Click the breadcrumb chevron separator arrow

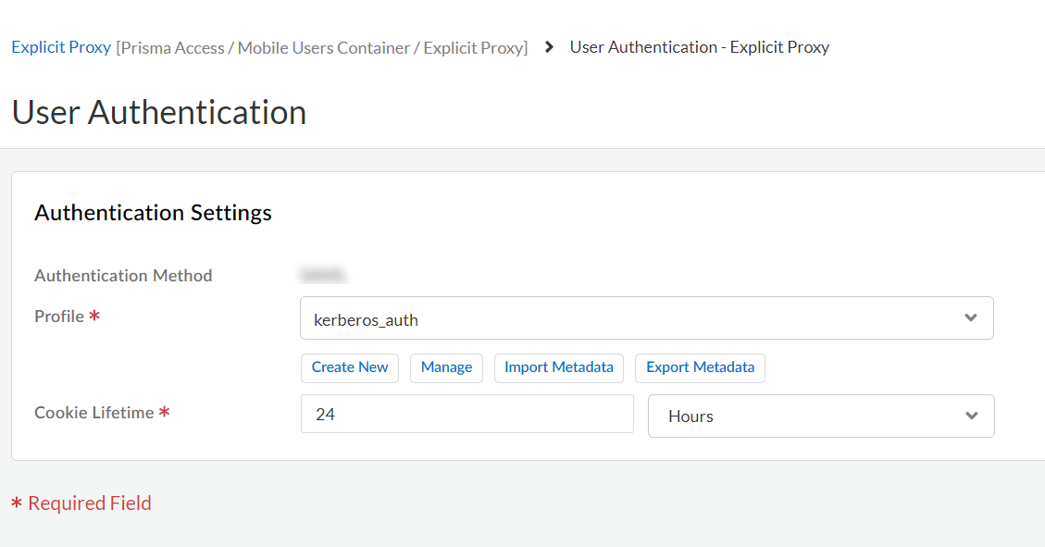[549, 47]
